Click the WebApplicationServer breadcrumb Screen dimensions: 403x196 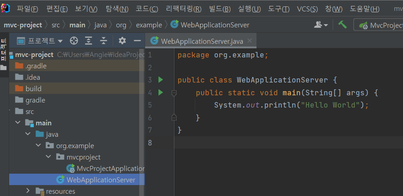210,25
